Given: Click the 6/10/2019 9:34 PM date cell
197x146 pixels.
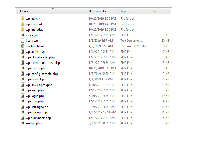Looking at the screenshot, I should [x=101, y=96].
